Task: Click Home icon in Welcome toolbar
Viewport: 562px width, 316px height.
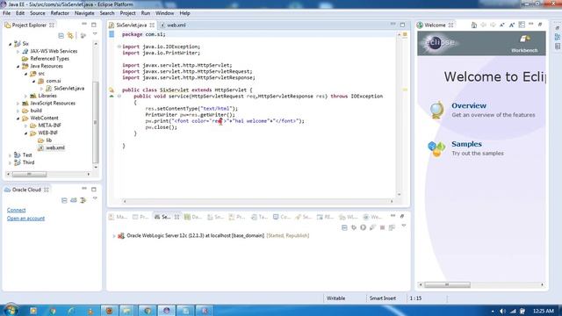Action: coord(474,25)
